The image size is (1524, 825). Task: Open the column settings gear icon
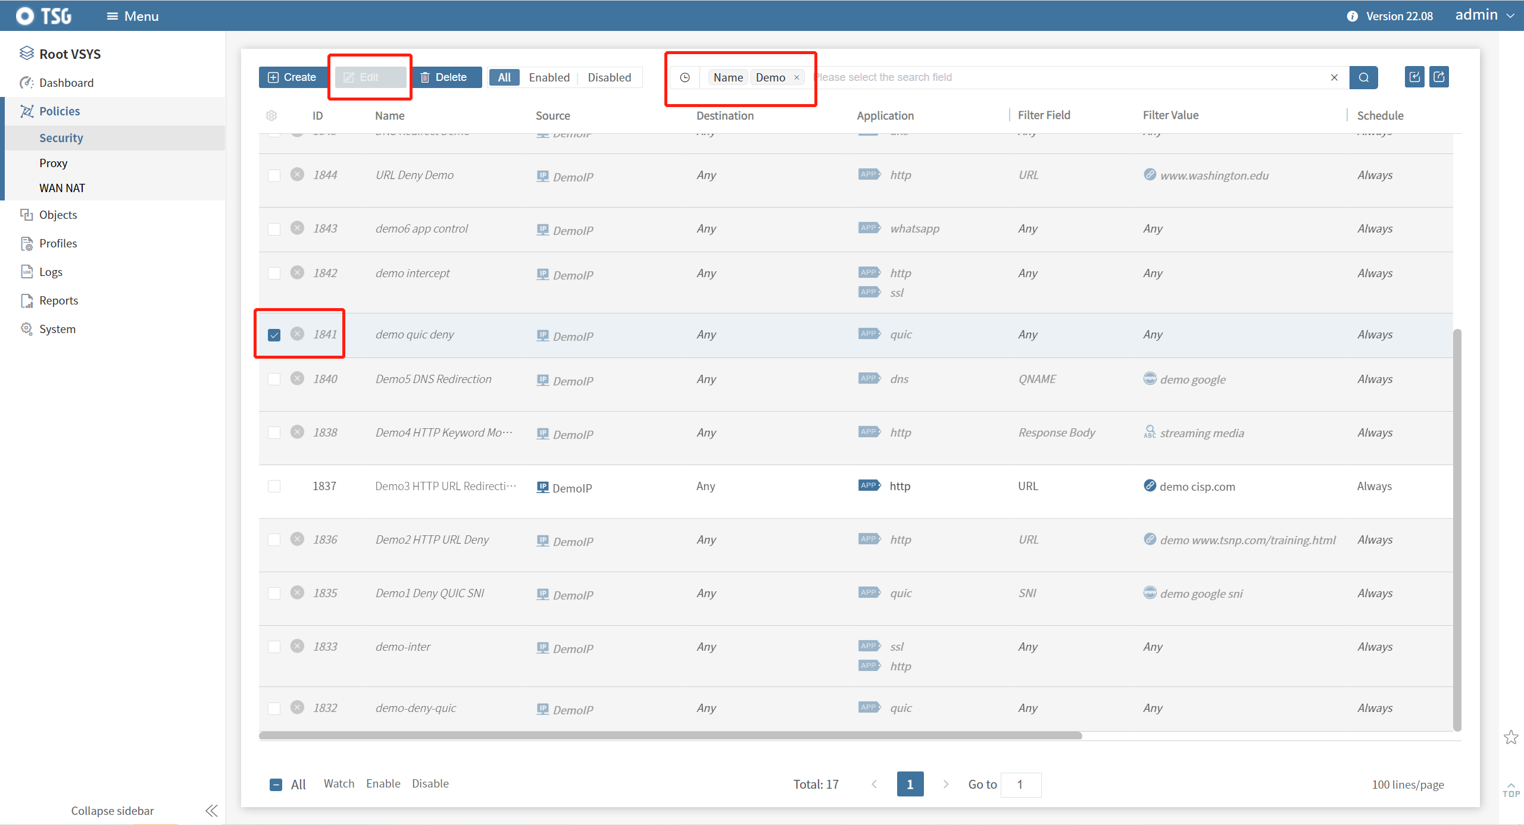271,115
